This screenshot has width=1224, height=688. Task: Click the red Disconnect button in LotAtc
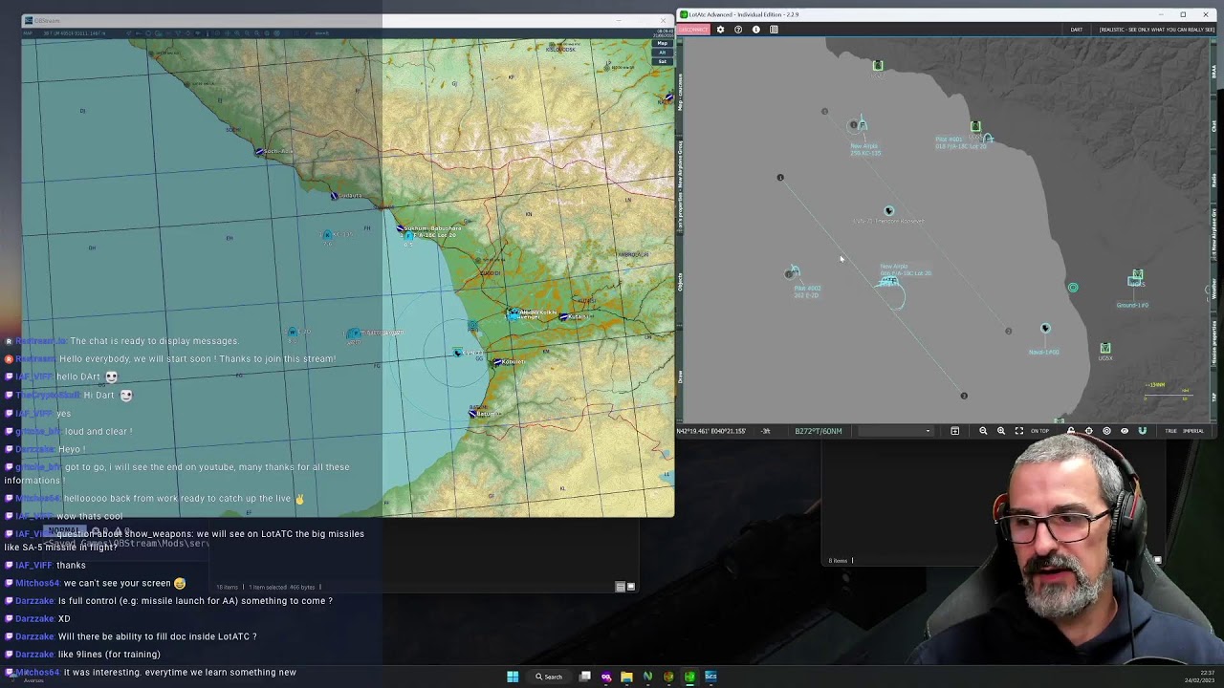pyautogui.click(x=693, y=30)
